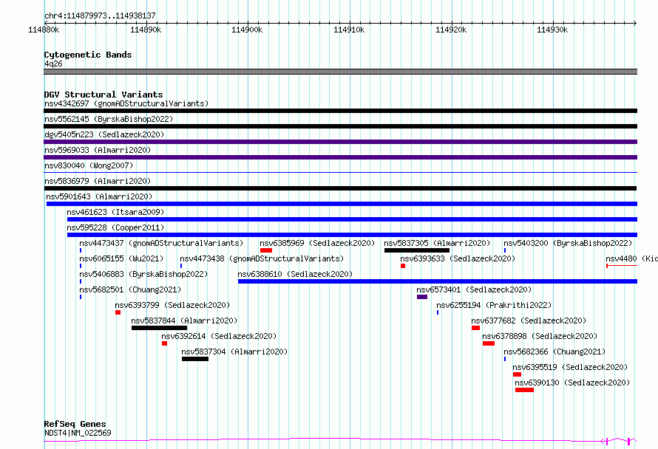Click black bar of nsv5837304 (Almarri2020)
658x449 pixels.
[x=195, y=359]
